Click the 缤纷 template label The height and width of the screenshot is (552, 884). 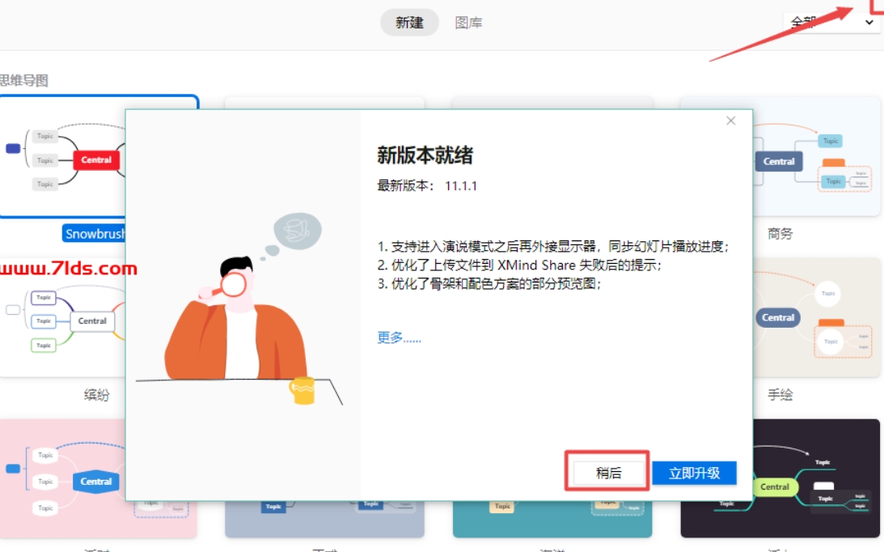96,394
